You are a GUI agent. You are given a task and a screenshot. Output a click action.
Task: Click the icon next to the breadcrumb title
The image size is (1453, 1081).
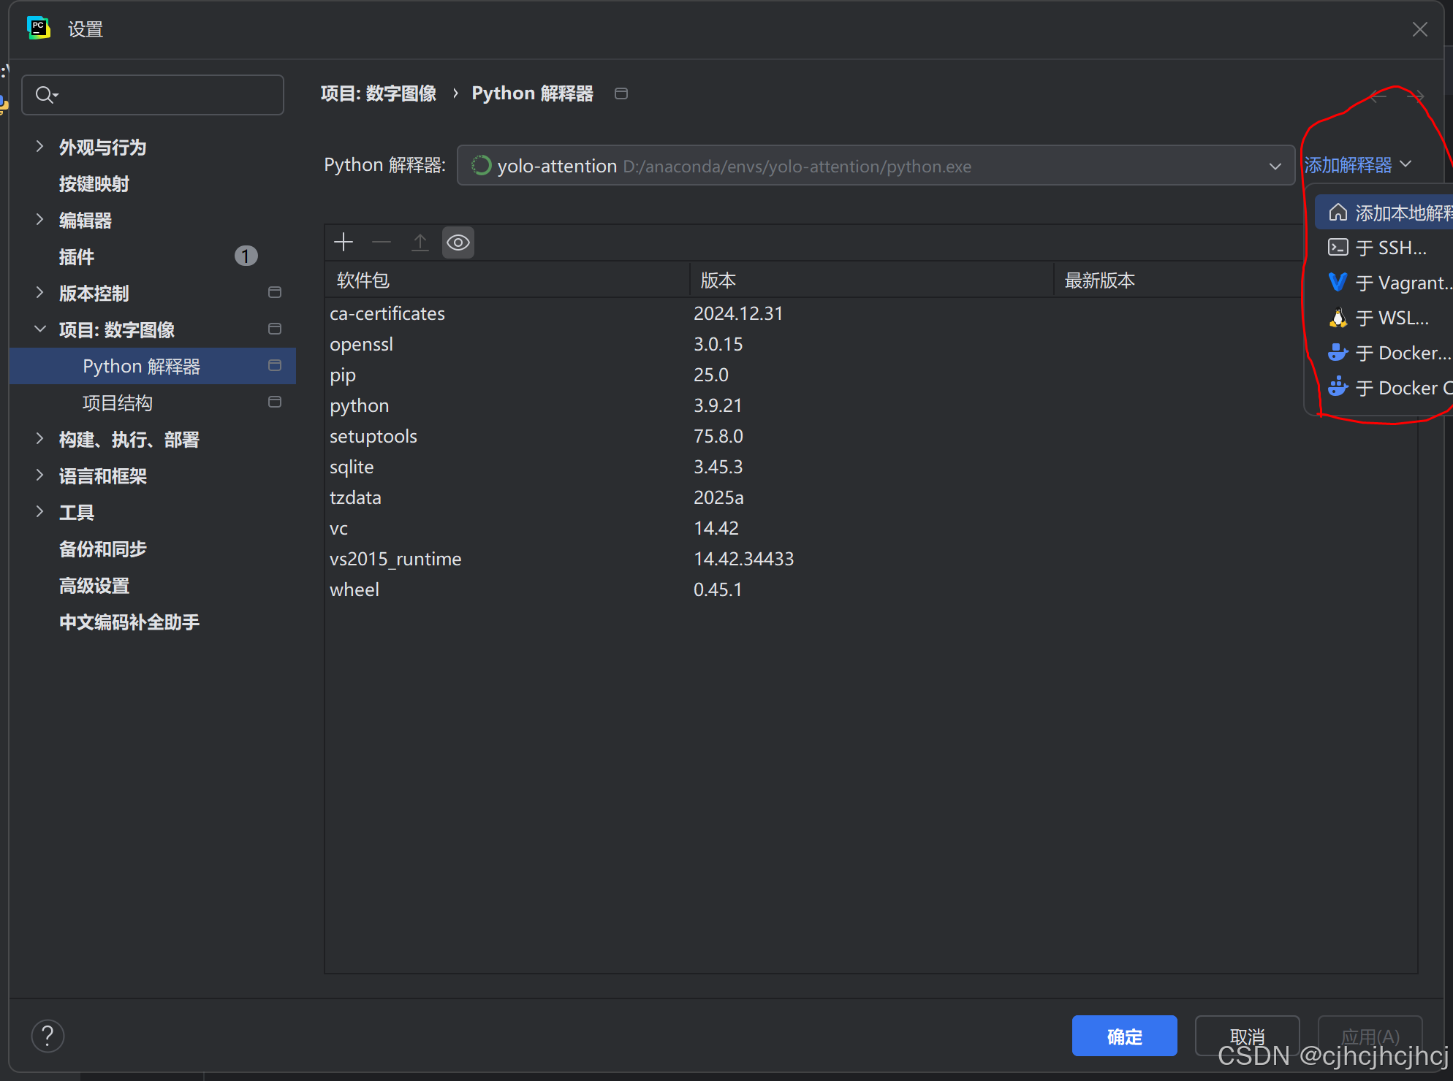coord(621,93)
